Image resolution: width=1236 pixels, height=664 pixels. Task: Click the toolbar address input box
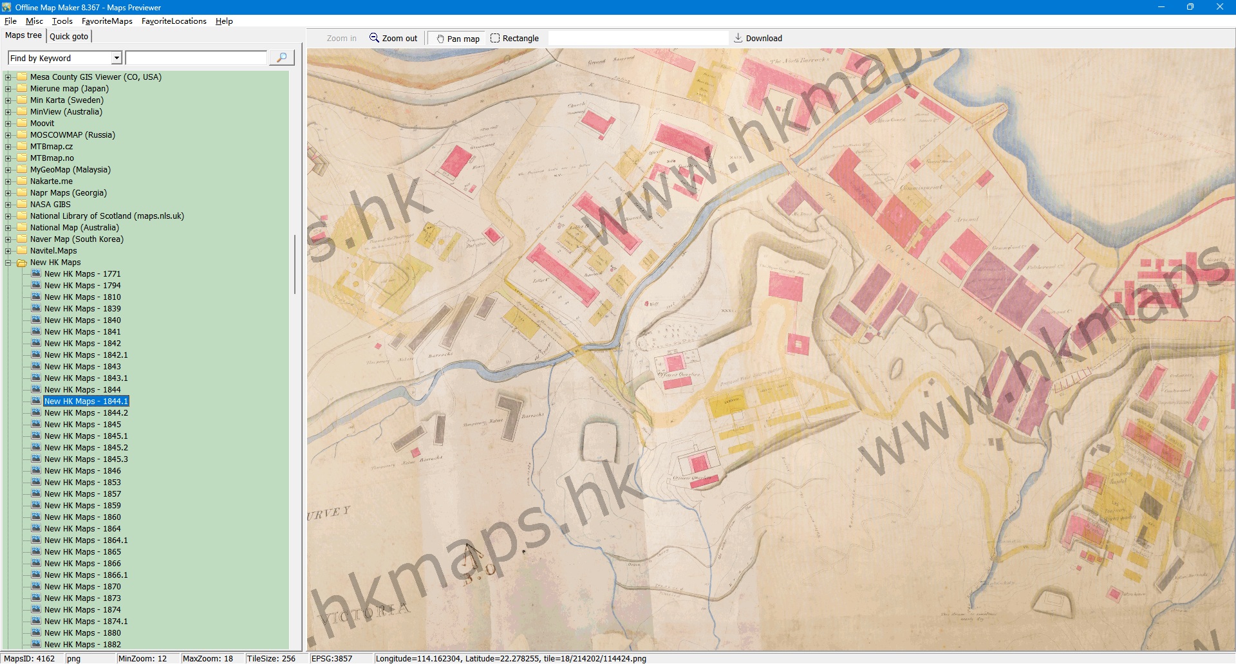click(x=637, y=39)
